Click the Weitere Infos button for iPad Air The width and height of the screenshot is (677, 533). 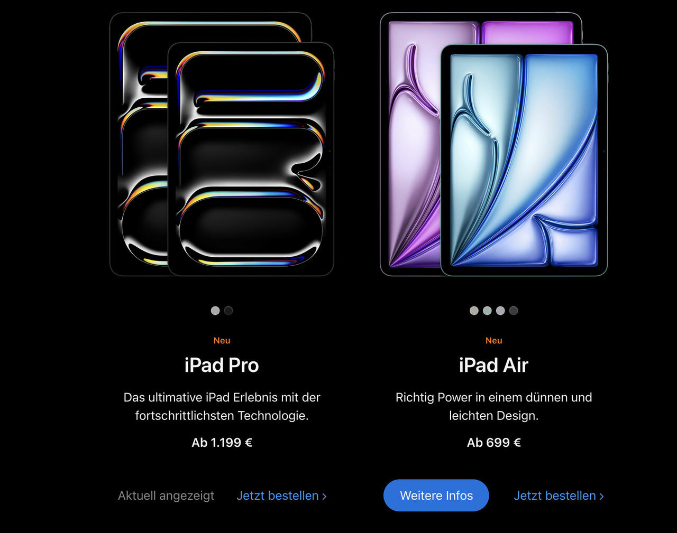click(436, 495)
